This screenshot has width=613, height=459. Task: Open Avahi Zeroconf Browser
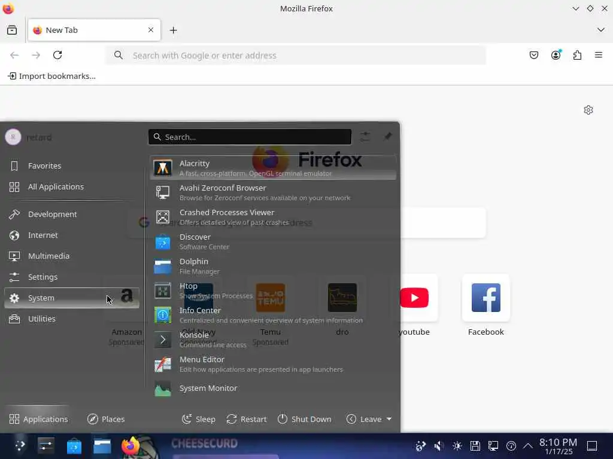coord(273,192)
